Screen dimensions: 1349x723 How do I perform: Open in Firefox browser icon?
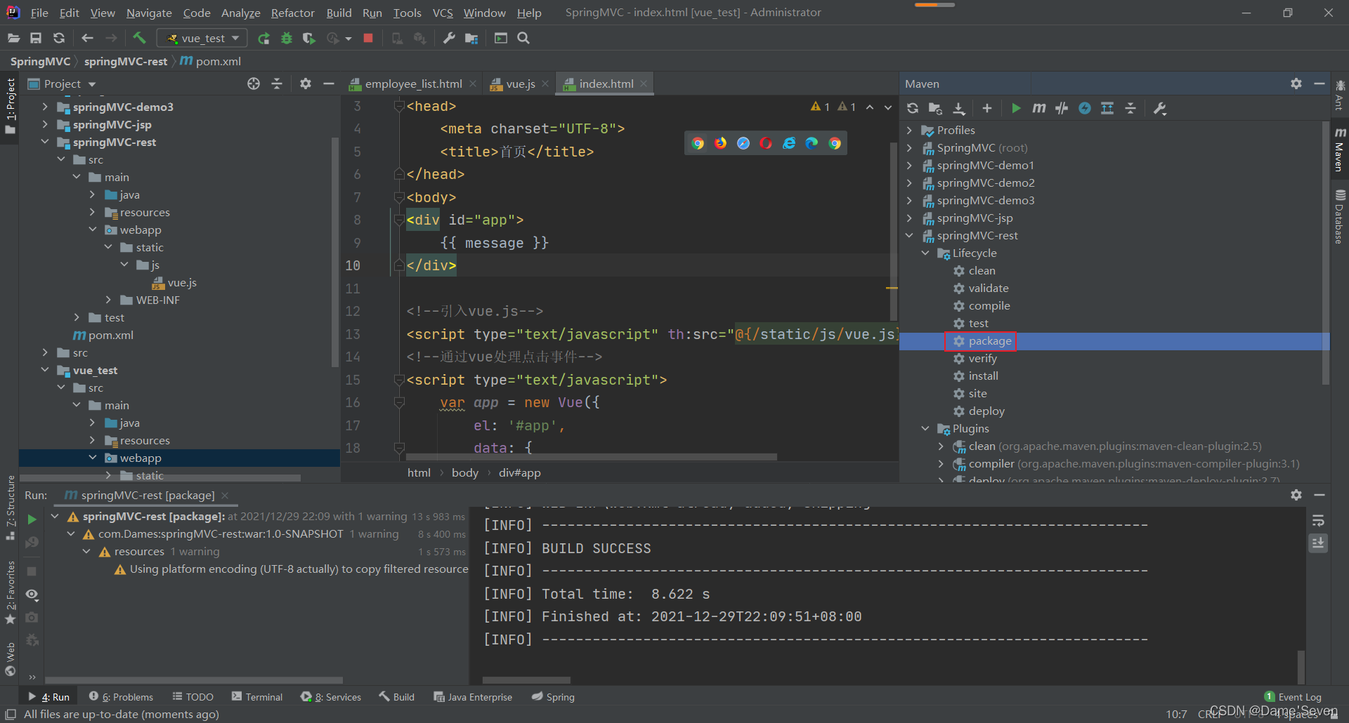click(x=721, y=143)
